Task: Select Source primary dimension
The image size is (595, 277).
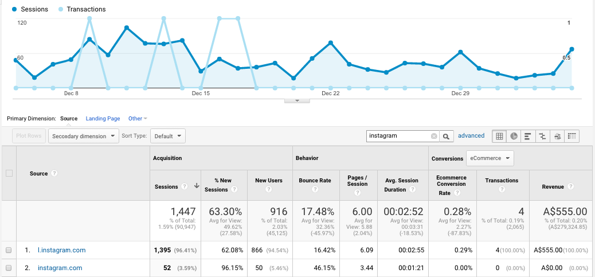Action: (69, 118)
